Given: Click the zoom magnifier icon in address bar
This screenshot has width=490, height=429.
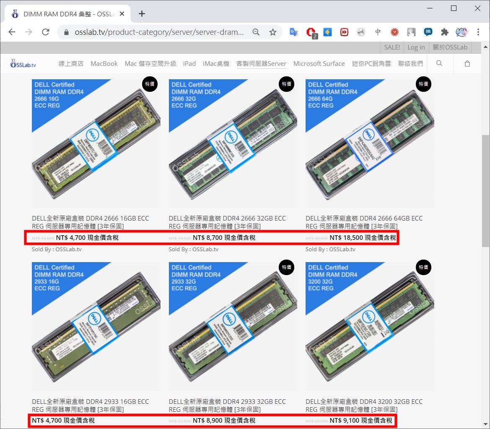Looking at the screenshot, I should click(256, 32).
